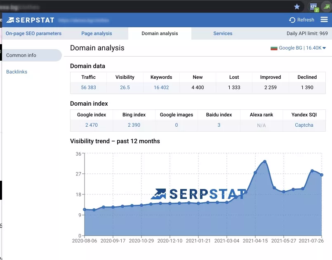332x260 pixels.
Task: Click the green Serpstat extension icon
Action: click(x=327, y=7)
